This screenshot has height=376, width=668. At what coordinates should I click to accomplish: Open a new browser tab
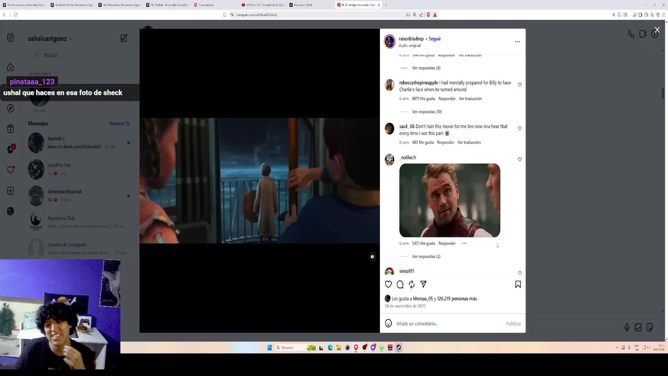coord(386,5)
